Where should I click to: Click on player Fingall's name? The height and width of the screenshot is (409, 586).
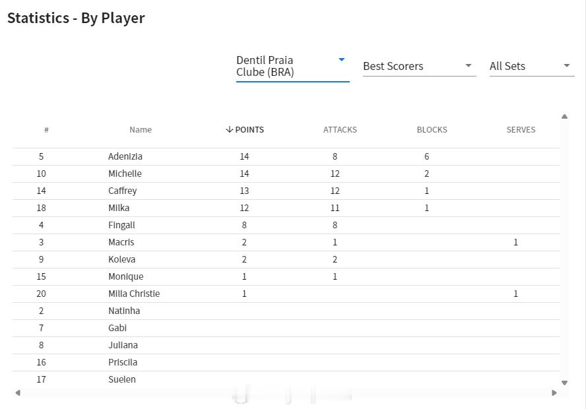point(121,226)
